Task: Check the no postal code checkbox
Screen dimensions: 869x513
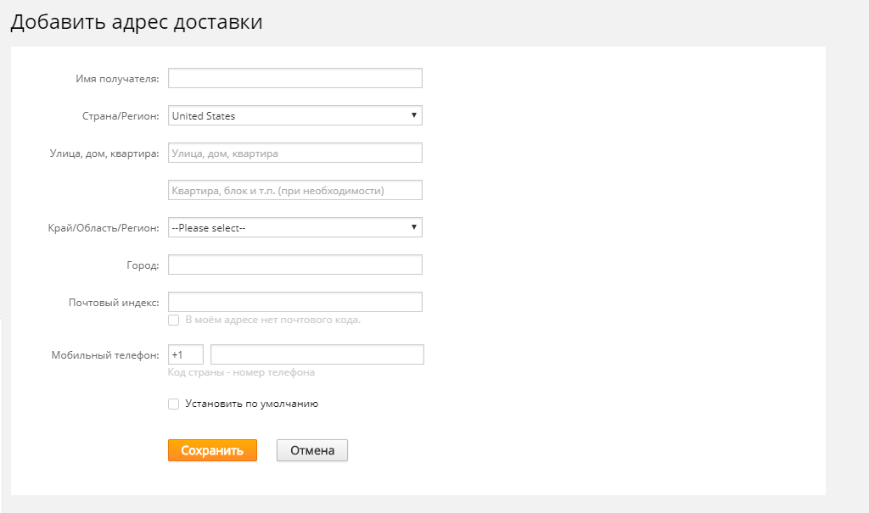Action: [x=173, y=320]
